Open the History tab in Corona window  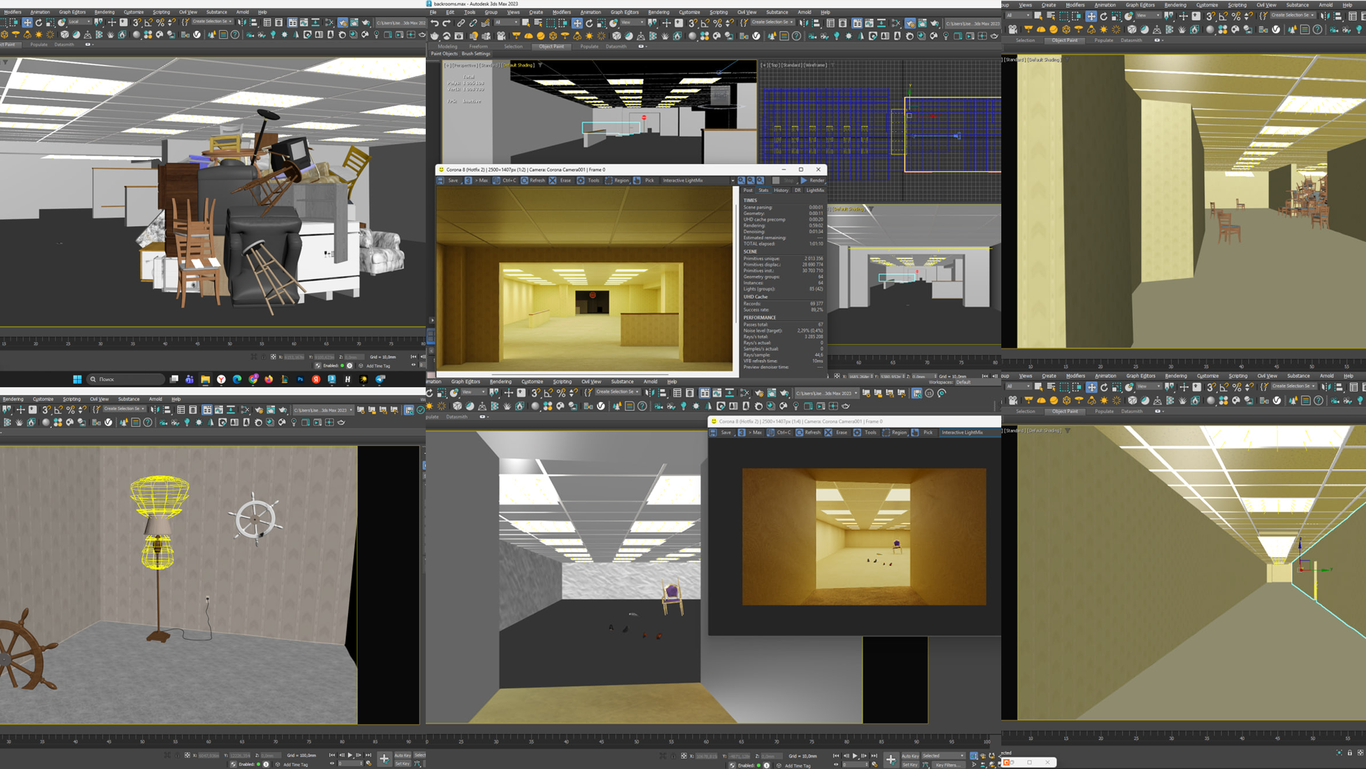tap(781, 190)
